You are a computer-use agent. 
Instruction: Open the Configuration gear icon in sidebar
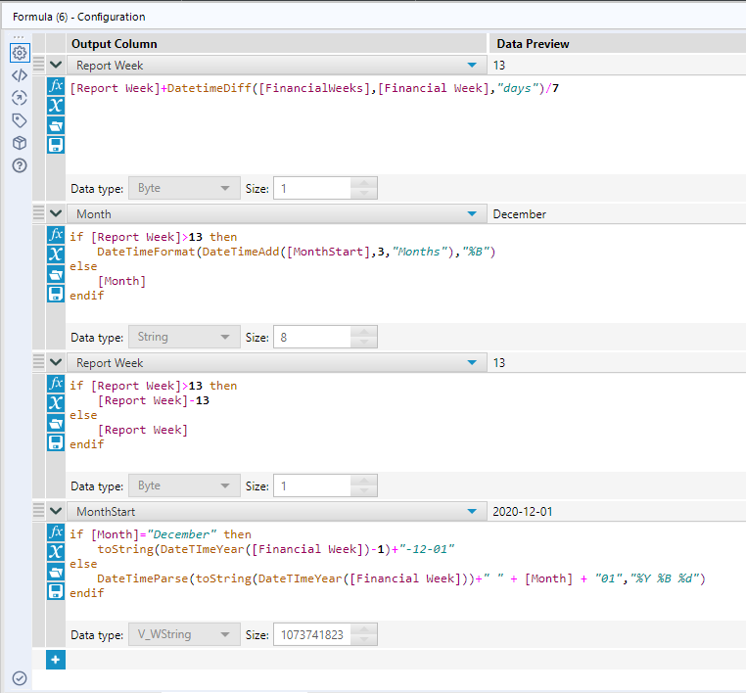[20, 53]
